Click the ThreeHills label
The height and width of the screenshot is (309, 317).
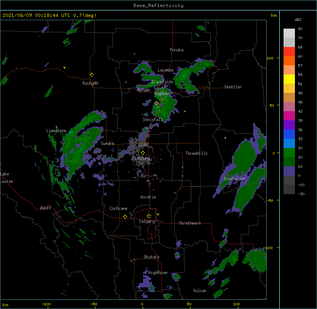coord(196,153)
